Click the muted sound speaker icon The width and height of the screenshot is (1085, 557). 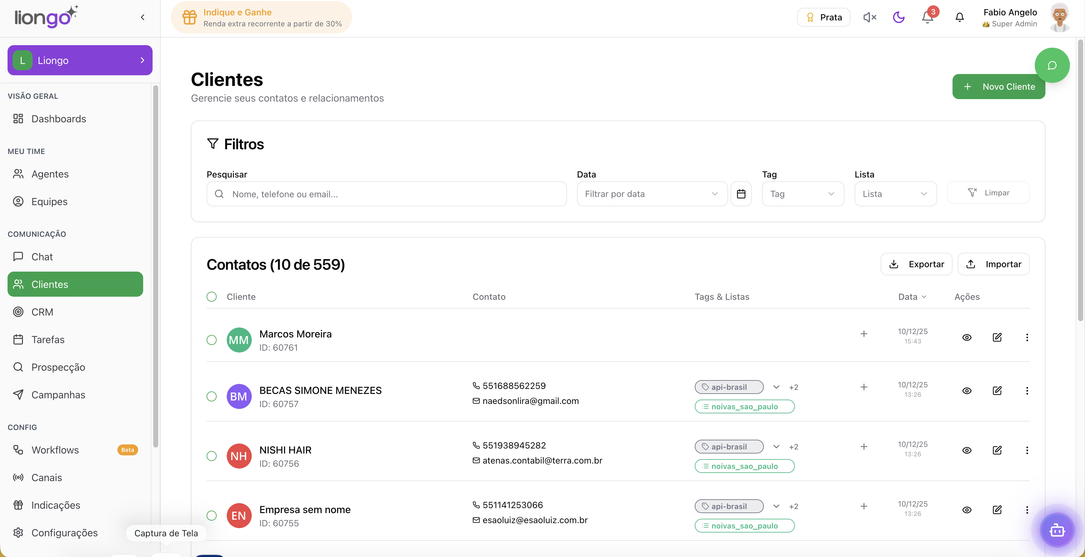pyautogui.click(x=869, y=17)
